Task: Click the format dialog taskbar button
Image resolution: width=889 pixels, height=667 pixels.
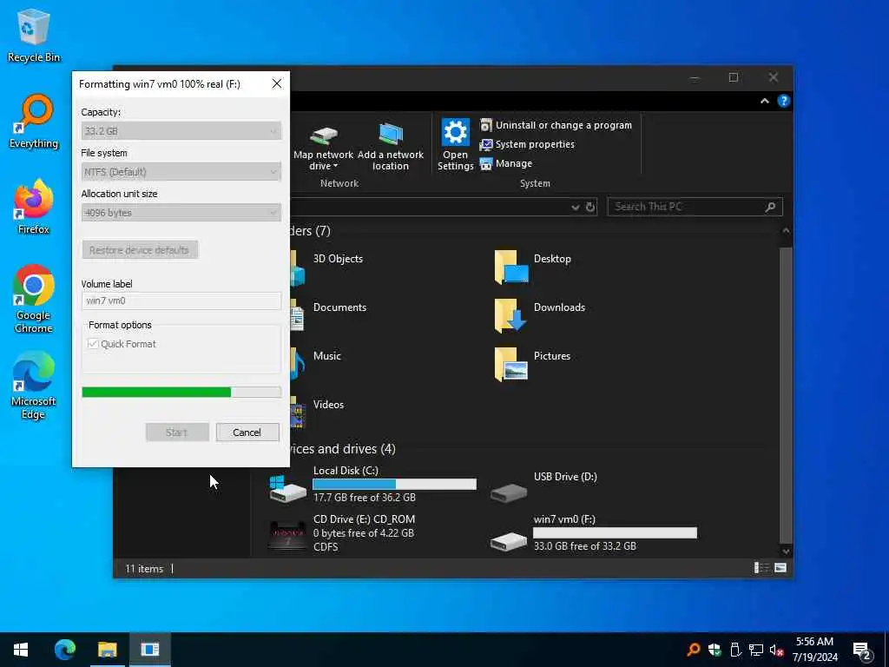Action: (x=149, y=650)
